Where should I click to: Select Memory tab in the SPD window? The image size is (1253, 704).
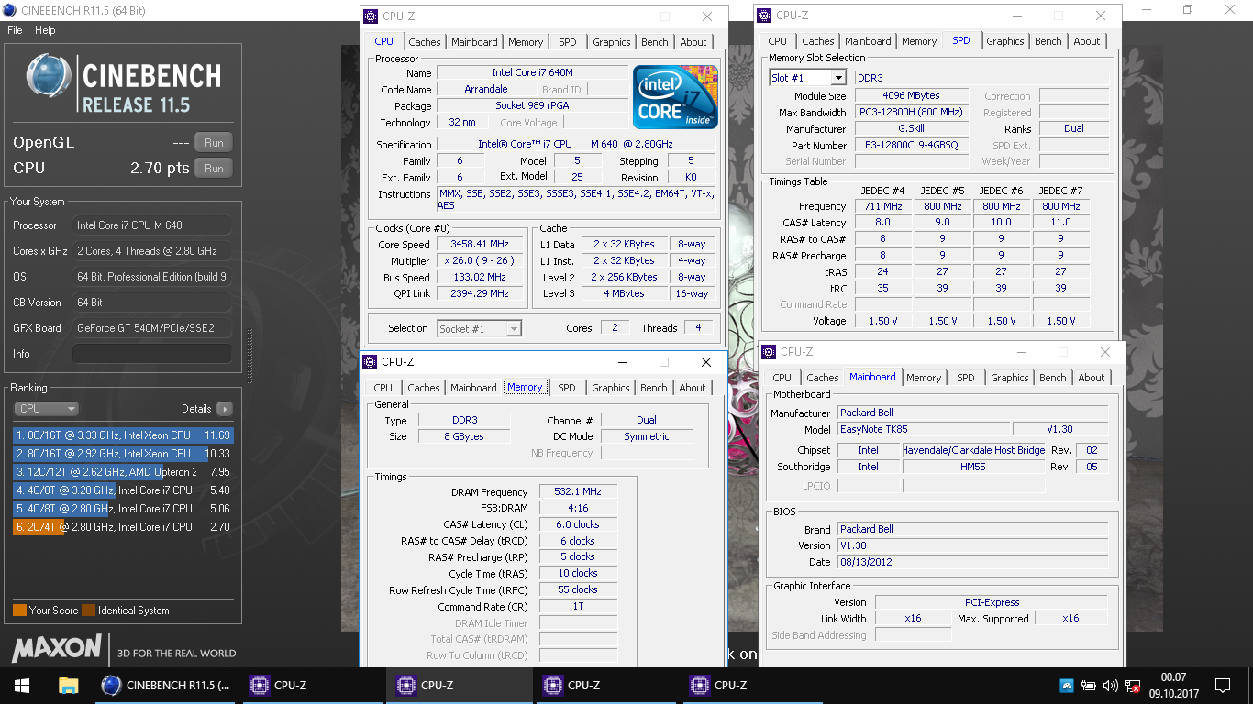(919, 41)
